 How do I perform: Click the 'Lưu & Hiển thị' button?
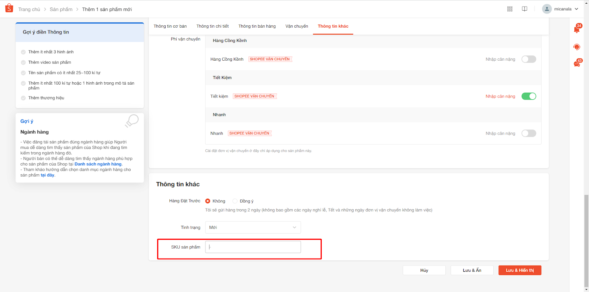pyautogui.click(x=520, y=270)
